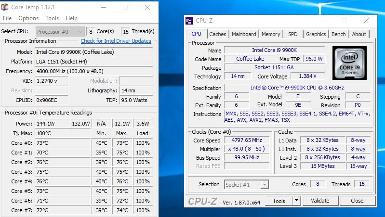Click the Bus Speed value 99.95 MHz
Image resolution: width=385 pixels, height=217 pixels.
tap(247, 157)
